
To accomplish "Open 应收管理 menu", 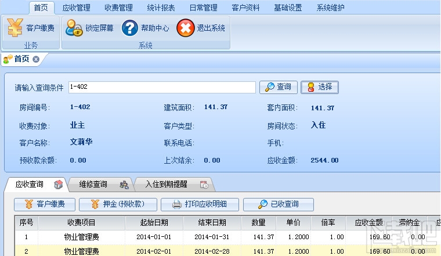I will pos(76,8).
